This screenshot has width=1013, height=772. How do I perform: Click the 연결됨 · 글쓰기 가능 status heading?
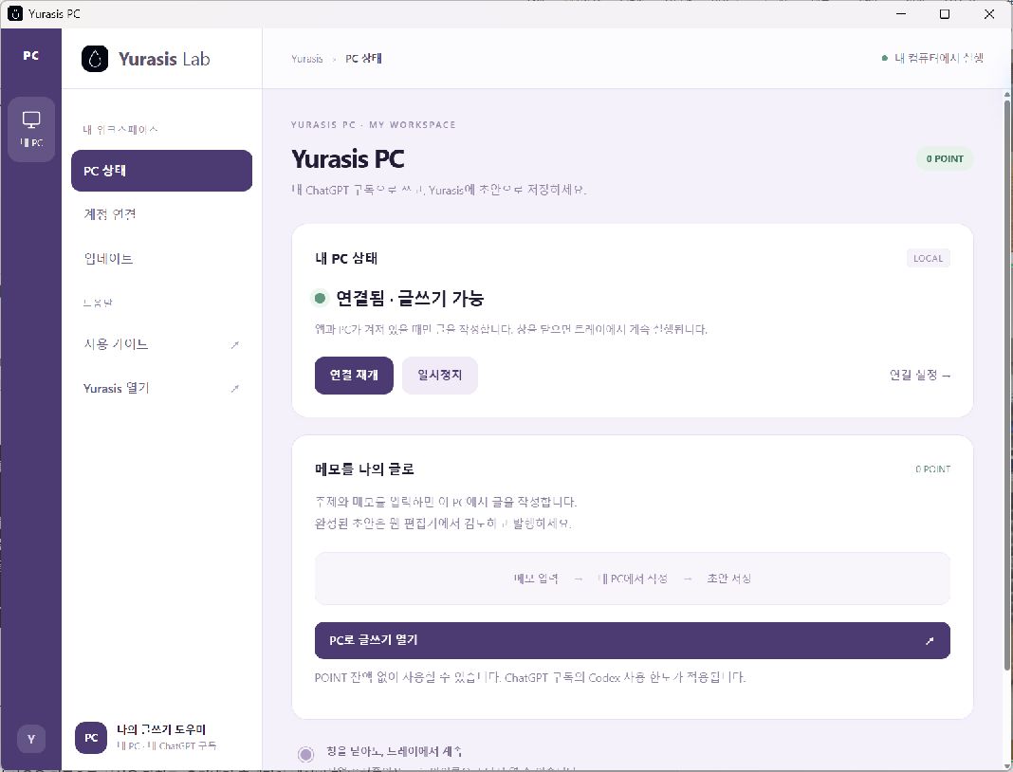tap(410, 299)
